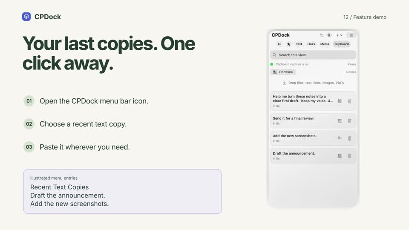Trash the 'Add the new screenshots.' clipboard item

click(x=349, y=138)
